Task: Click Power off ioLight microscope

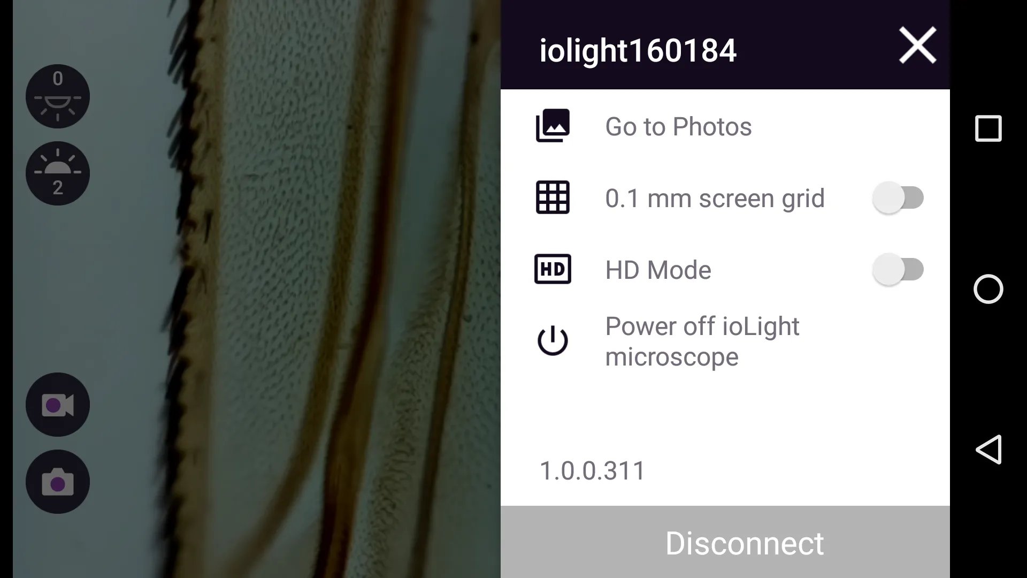Action: pyautogui.click(x=702, y=341)
